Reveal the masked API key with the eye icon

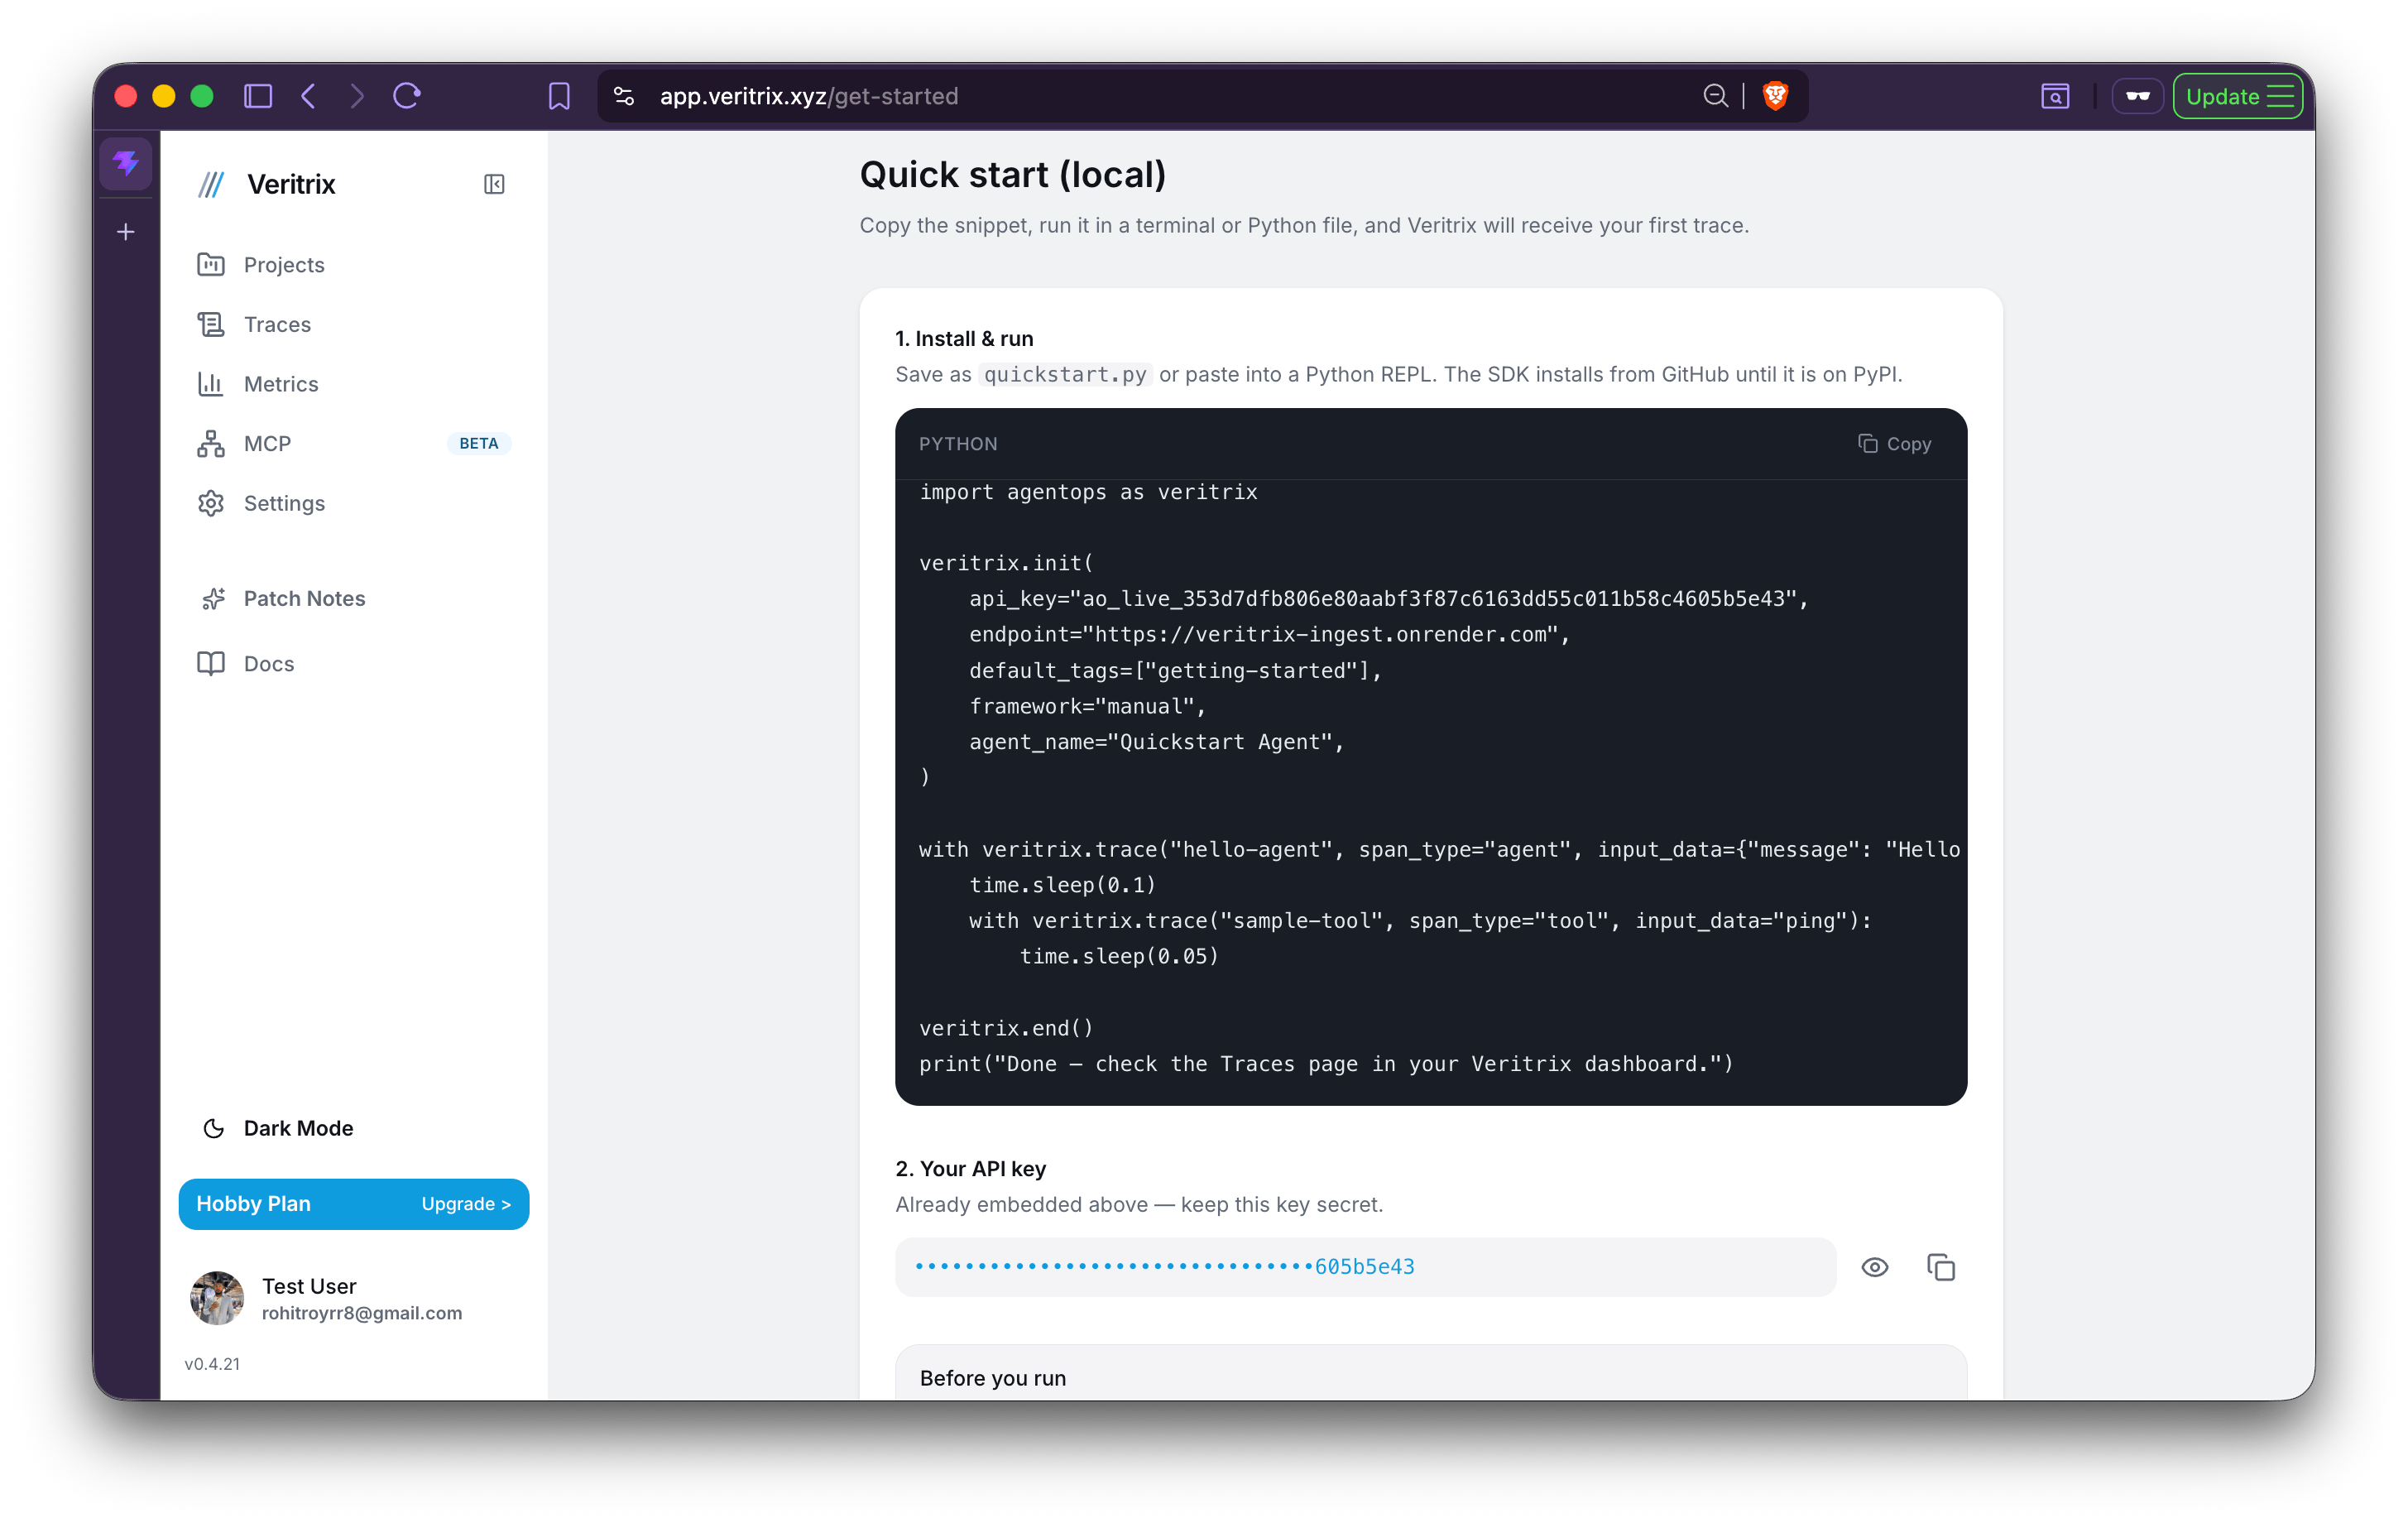1875,1267
